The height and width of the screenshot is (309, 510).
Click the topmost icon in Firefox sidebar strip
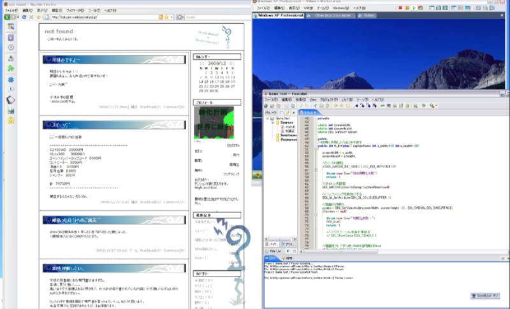[x=11, y=27]
